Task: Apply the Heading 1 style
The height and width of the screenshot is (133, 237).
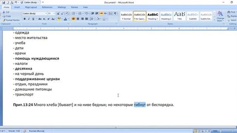Action: point(153,16)
